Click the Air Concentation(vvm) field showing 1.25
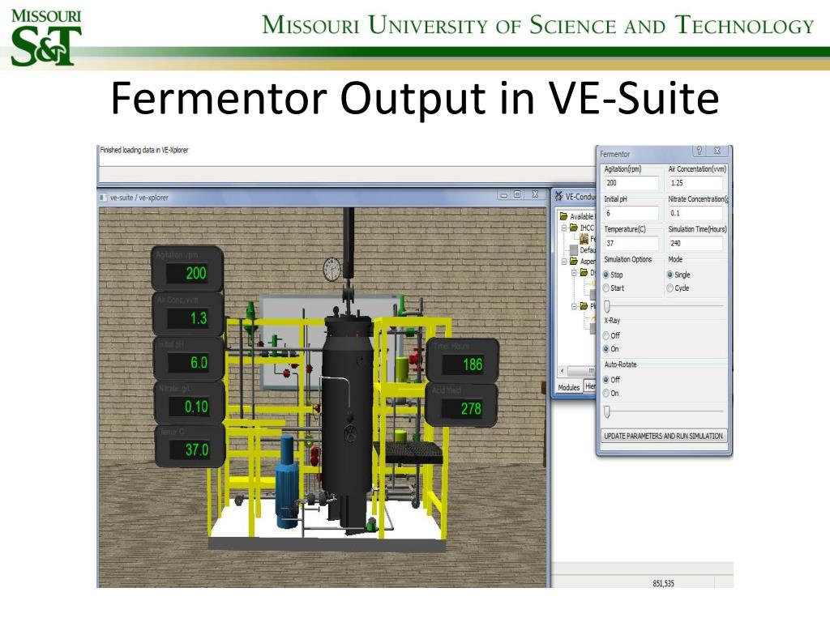Image resolution: width=830 pixels, height=622 pixels. 695,183
